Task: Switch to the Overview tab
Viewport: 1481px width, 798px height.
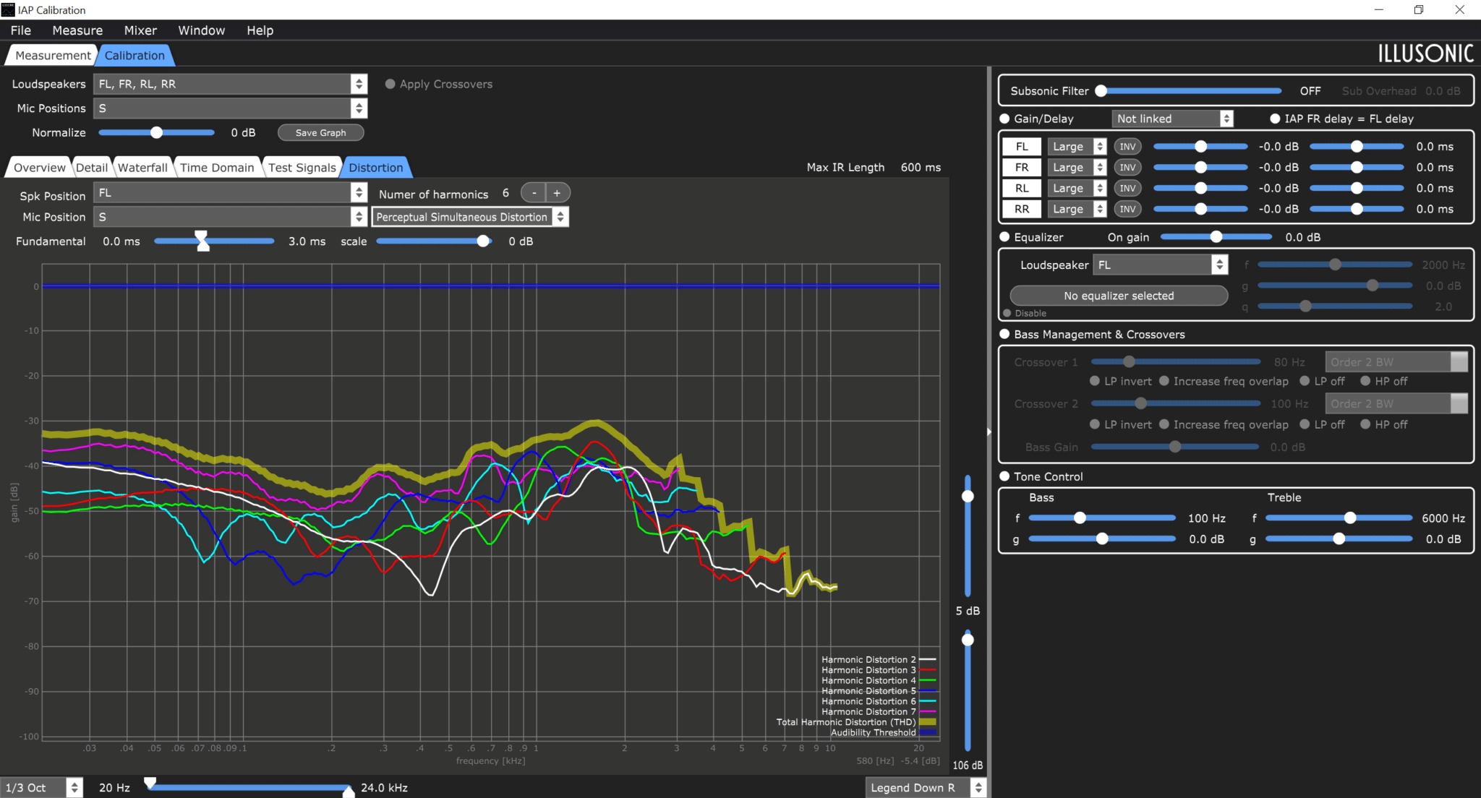Action: click(39, 168)
